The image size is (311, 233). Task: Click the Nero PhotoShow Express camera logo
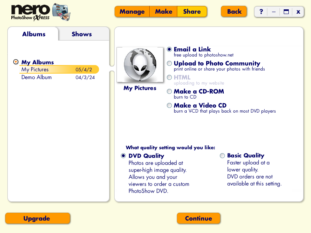[61, 12]
